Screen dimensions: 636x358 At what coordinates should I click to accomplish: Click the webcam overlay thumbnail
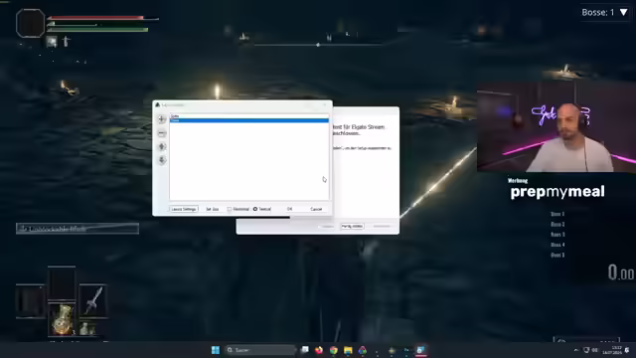point(556,127)
